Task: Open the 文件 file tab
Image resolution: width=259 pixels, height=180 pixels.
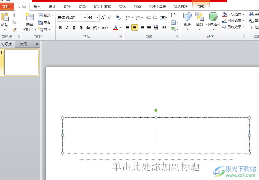Action: 6,7
